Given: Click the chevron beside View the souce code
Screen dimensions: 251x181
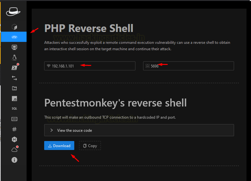Looking at the screenshot, I should click(x=52, y=130).
